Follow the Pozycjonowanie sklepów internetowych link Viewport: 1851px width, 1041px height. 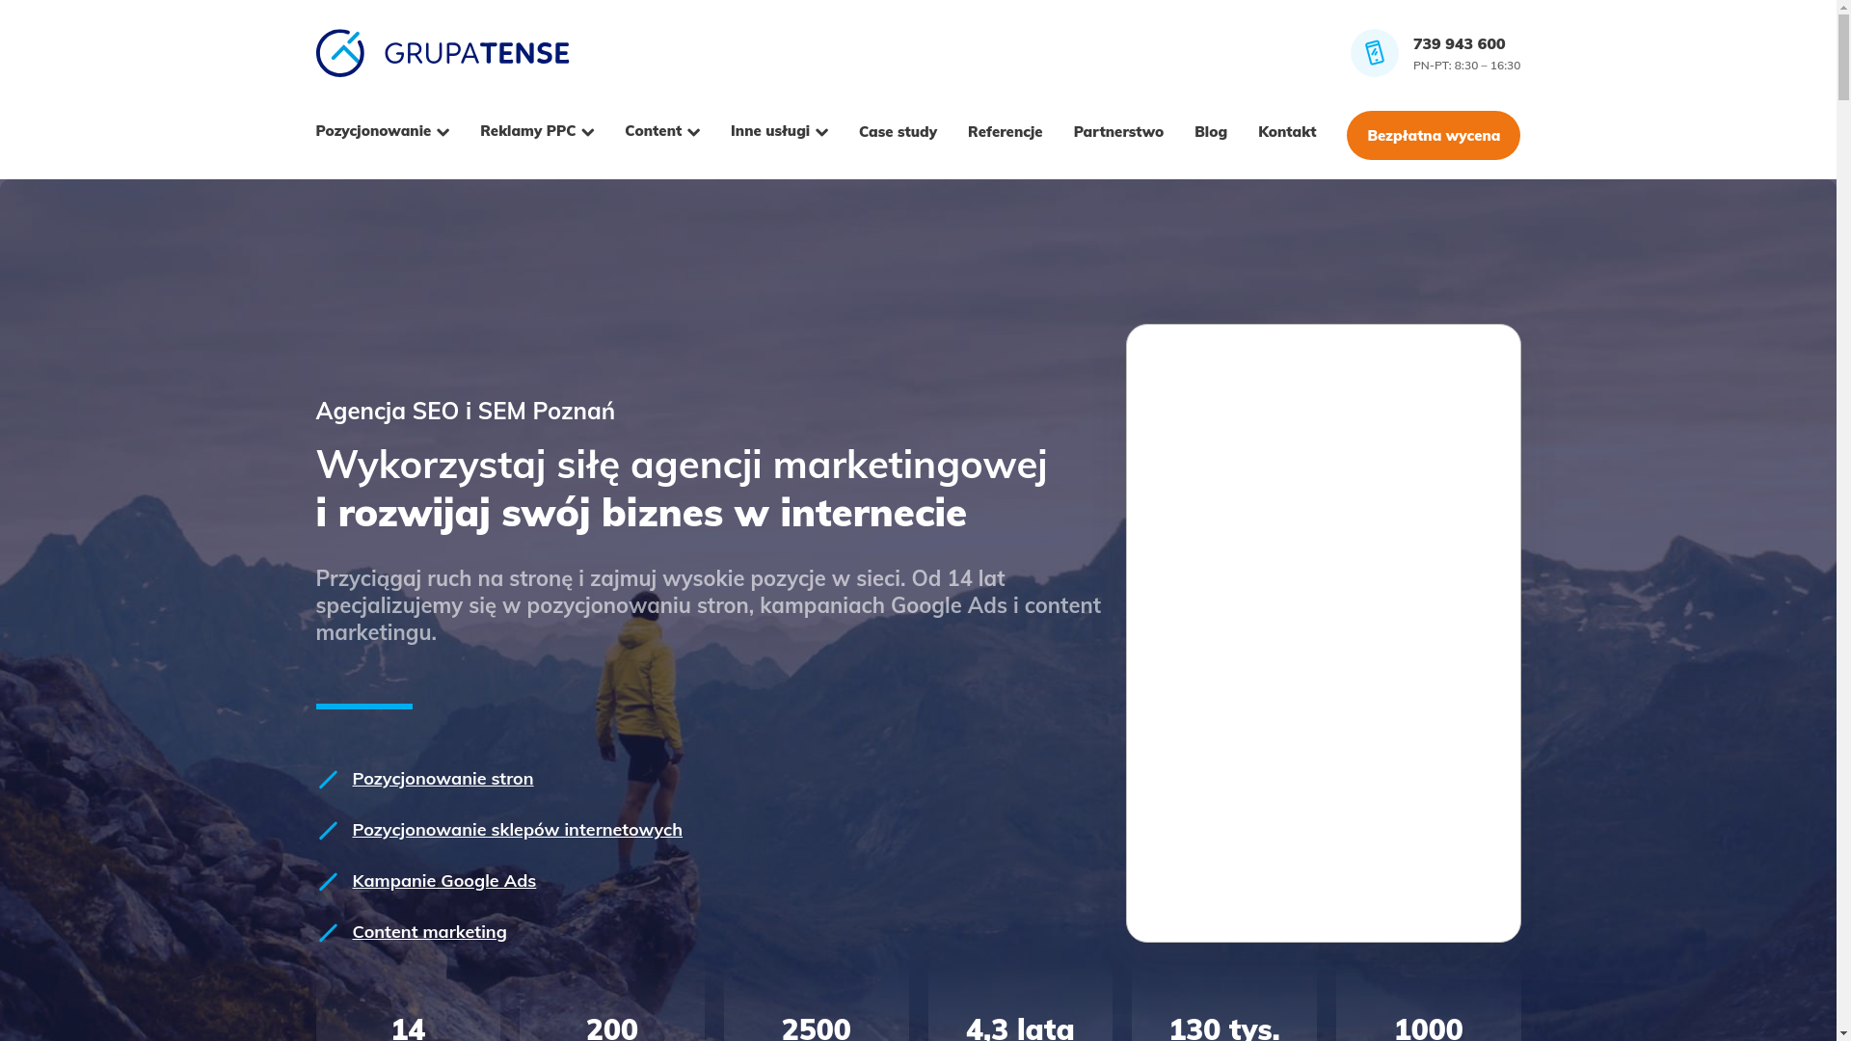pyautogui.click(x=517, y=830)
